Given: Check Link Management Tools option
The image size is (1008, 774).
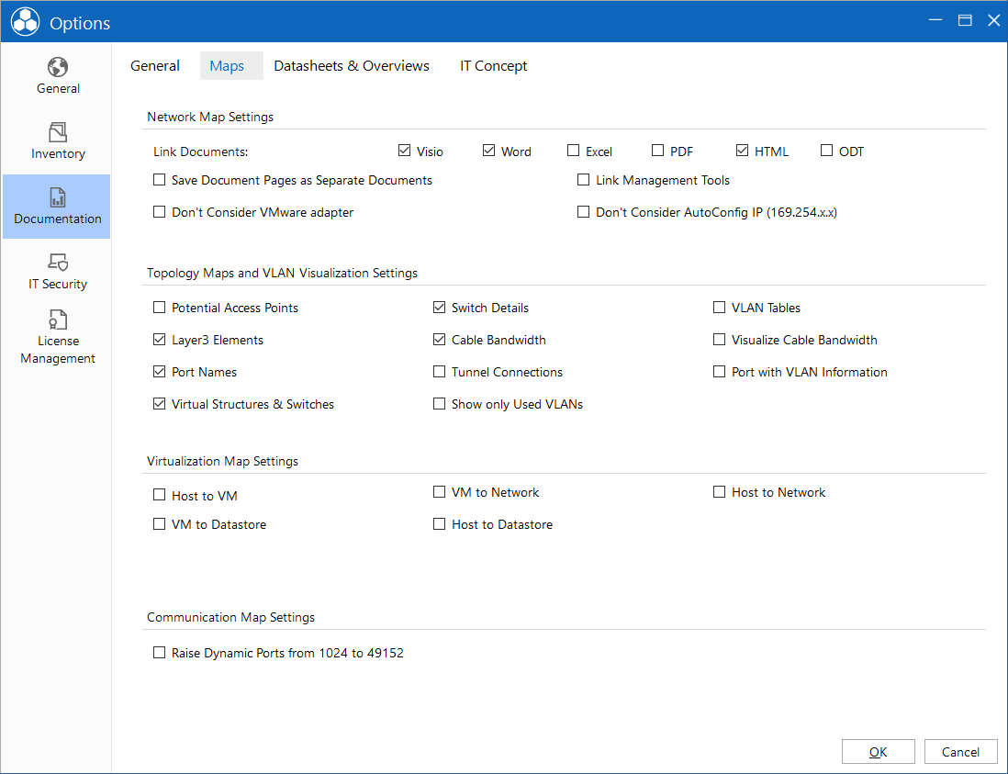Looking at the screenshot, I should [x=584, y=179].
